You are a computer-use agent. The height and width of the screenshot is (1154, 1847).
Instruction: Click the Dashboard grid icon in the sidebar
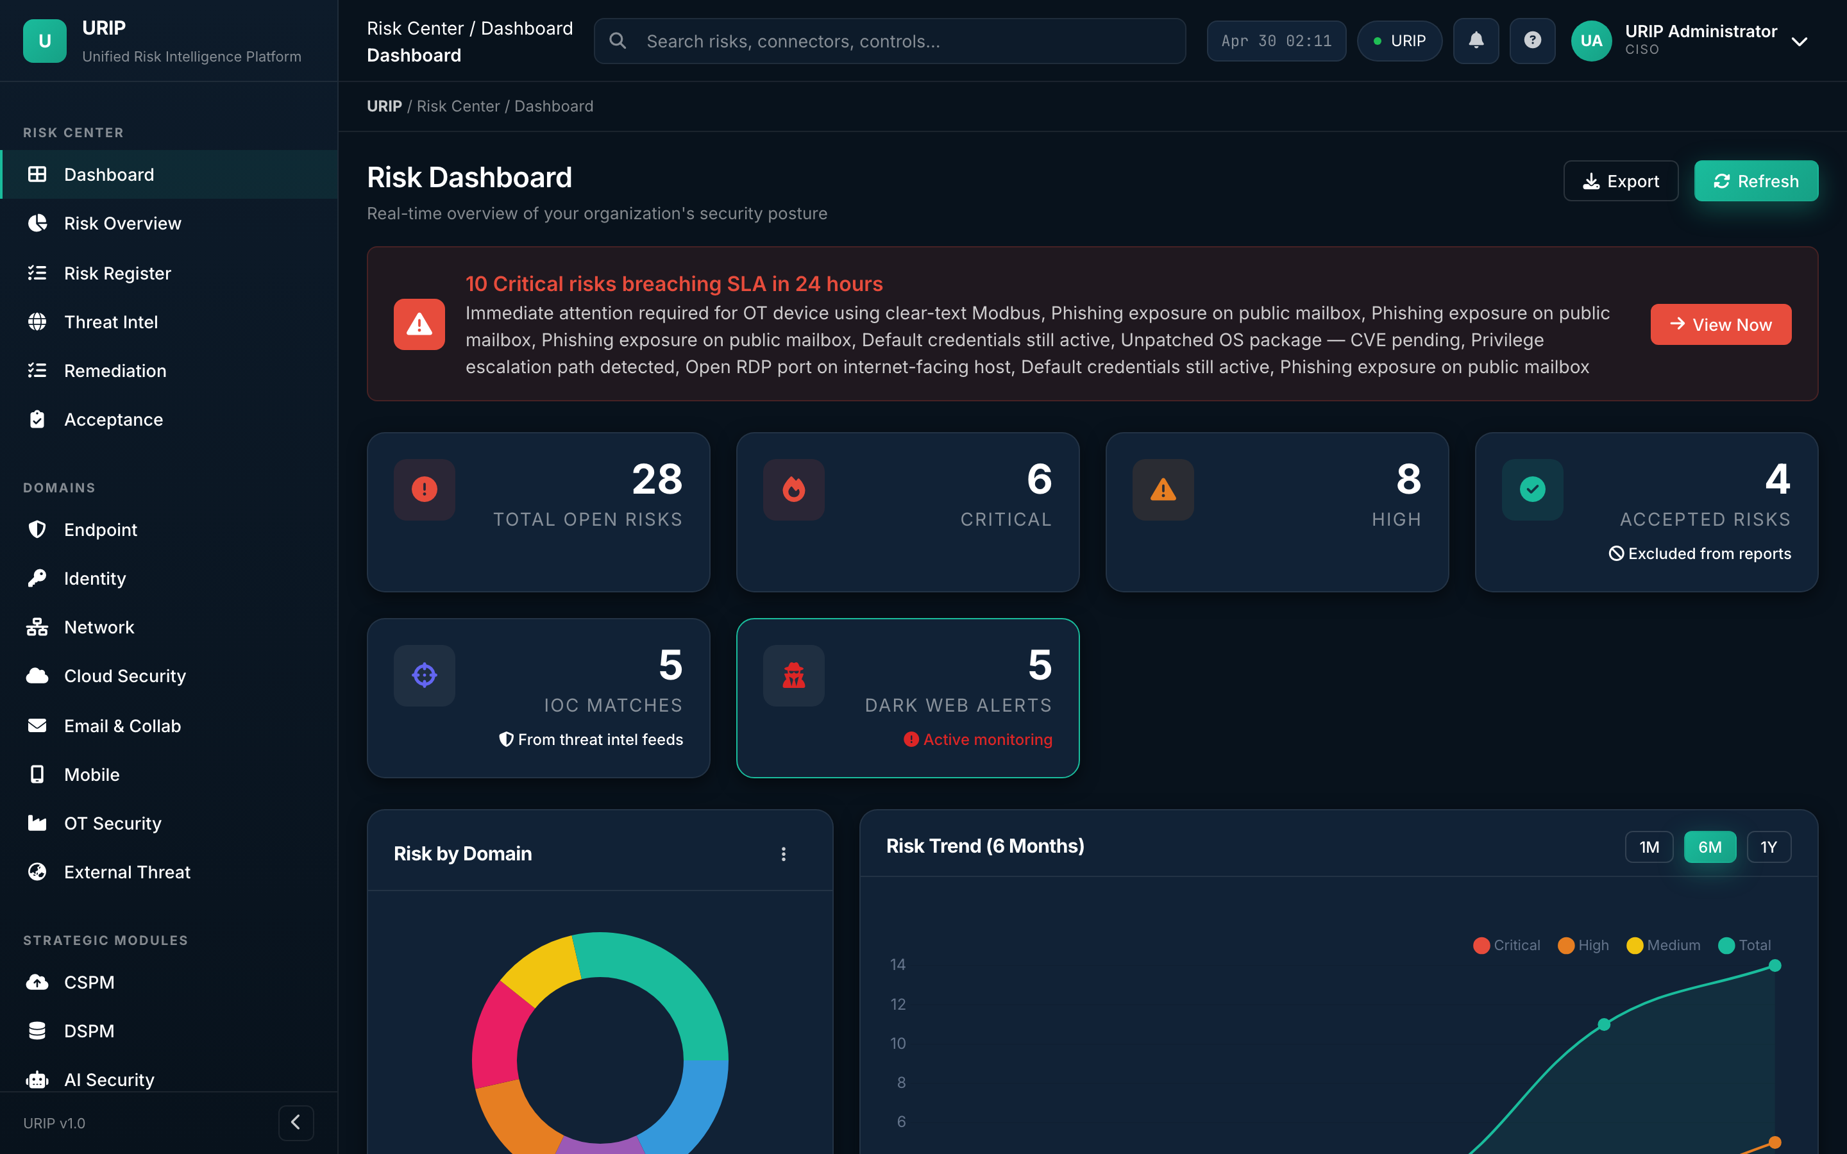point(37,174)
